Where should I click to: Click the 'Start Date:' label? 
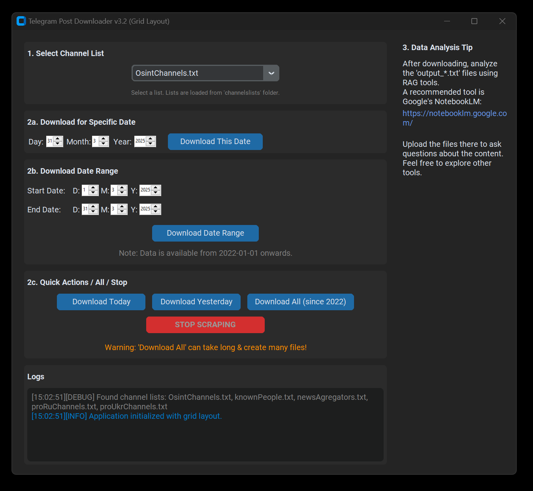(x=46, y=191)
